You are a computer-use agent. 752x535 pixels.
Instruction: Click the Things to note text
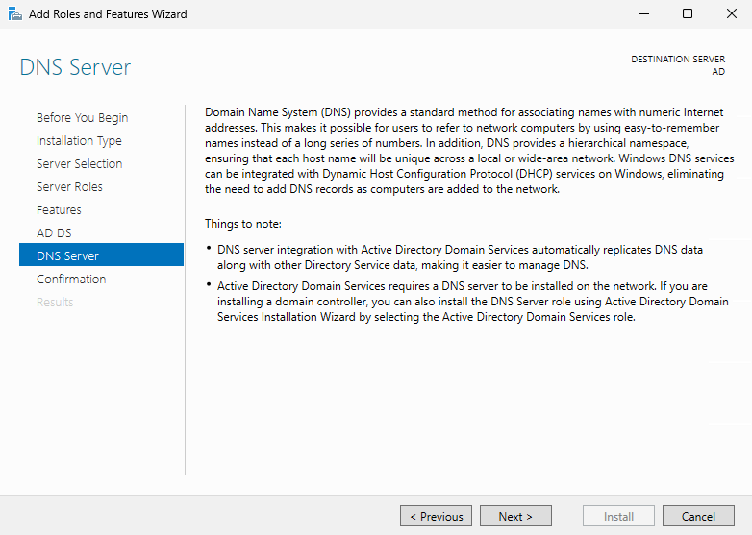point(243,224)
